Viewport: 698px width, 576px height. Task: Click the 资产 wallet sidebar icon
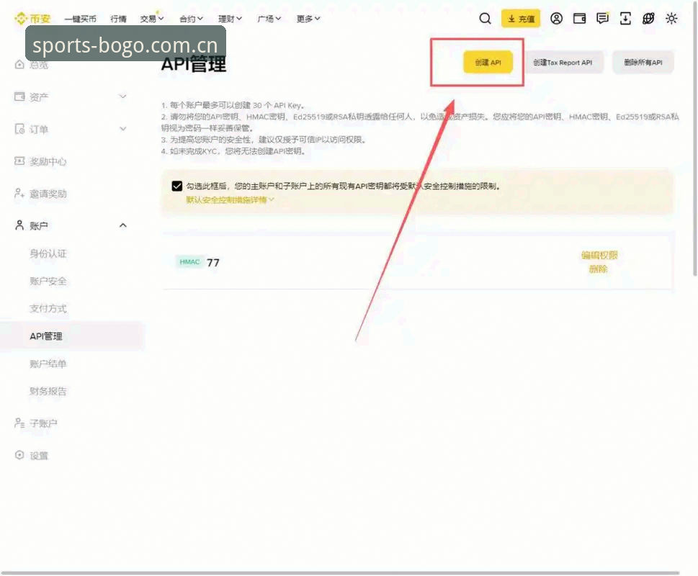[x=19, y=96]
